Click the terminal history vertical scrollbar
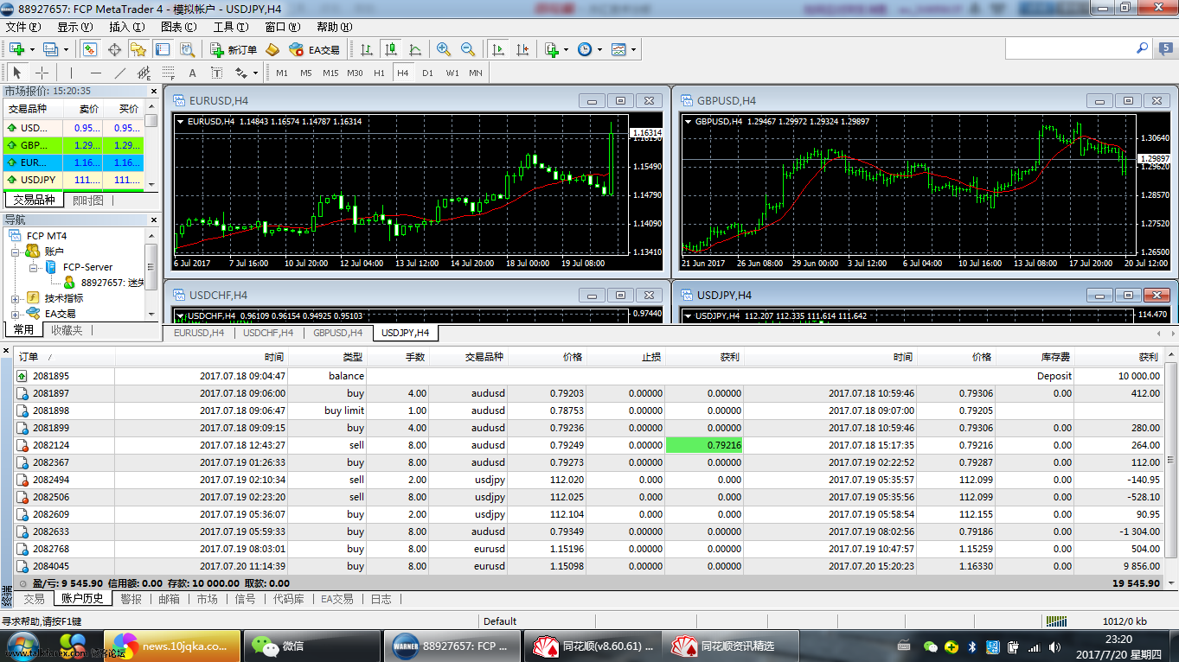Screen dimensions: 1179x662 tap(1171, 461)
